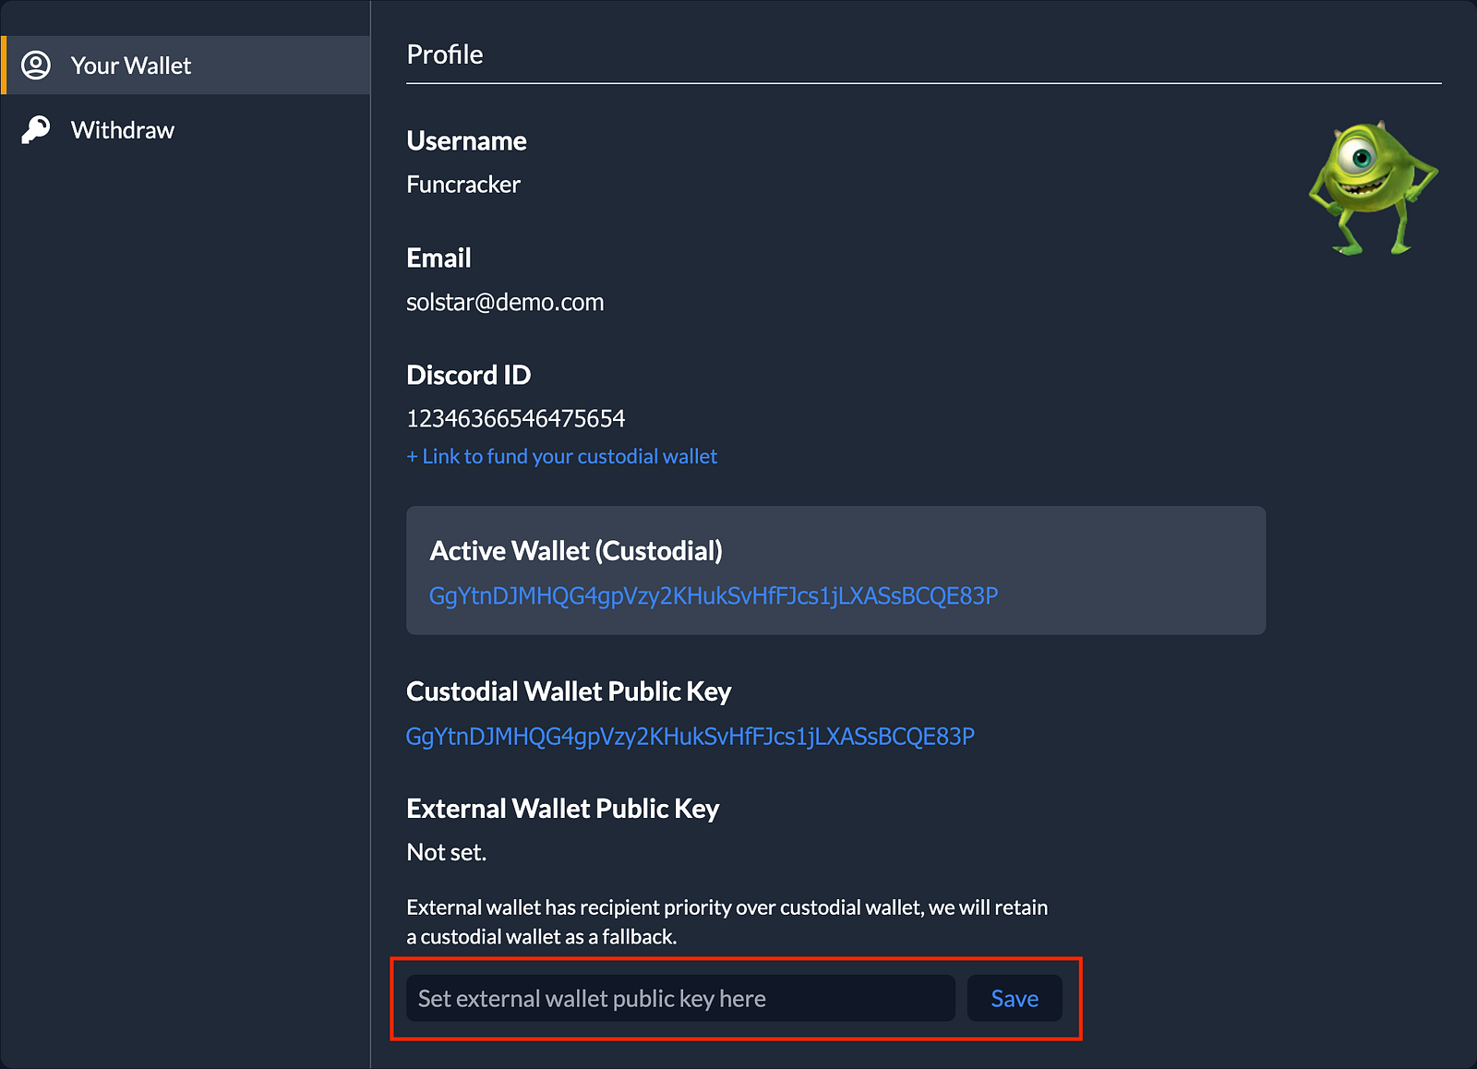Click the Active Wallet address link
Image resolution: width=1477 pixels, height=1069 pixels.
(713, 596)
